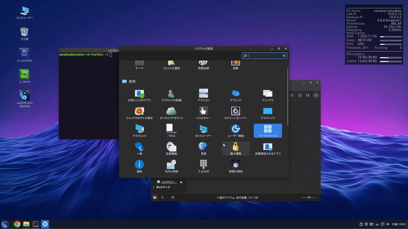Launch Google Chrome from the taskbar
The width and height of the screenshot is (408, 229).
pos(16,224)
